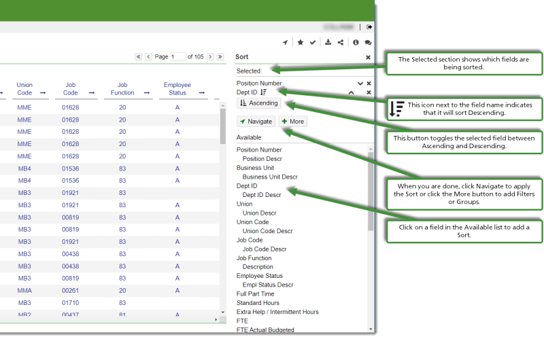Viewport: 544px width, 337px height.
Task: Add Employee Status from Available list
Action: [x=260, y=276]
